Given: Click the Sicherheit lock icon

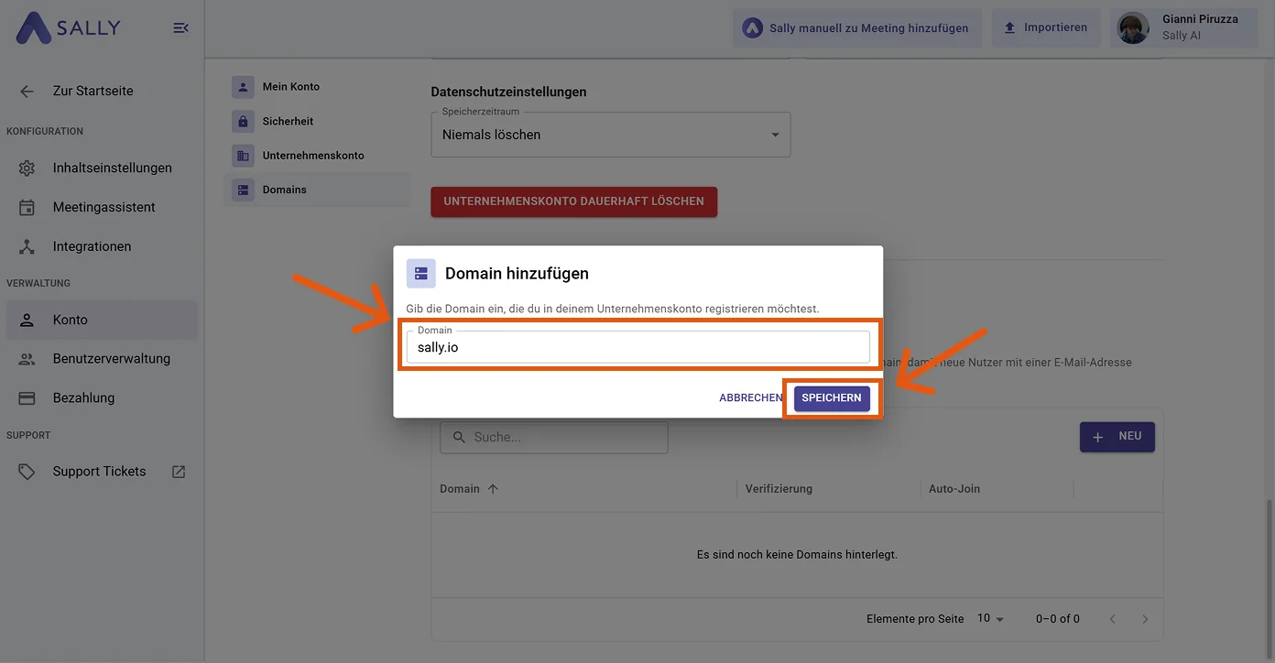Looking at the screenshot, I should [x=243, y=121].
